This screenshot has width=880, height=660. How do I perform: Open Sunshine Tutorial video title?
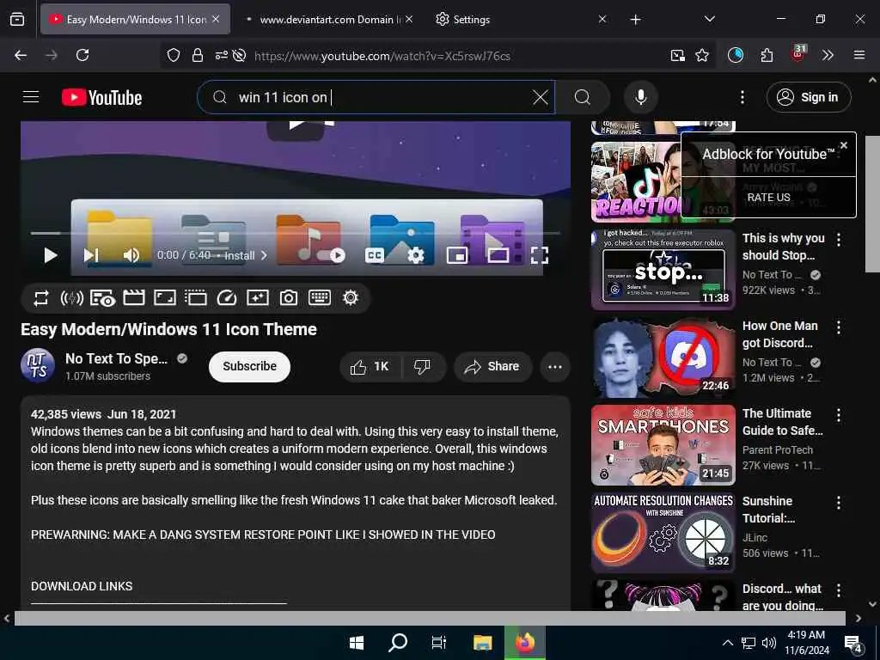[769, 510]
